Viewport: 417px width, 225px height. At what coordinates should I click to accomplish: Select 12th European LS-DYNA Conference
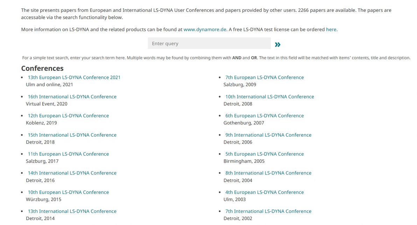[x=68, y=116]
